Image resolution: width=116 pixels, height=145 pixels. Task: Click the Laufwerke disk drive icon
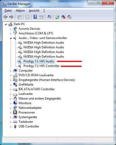[15, 94]
